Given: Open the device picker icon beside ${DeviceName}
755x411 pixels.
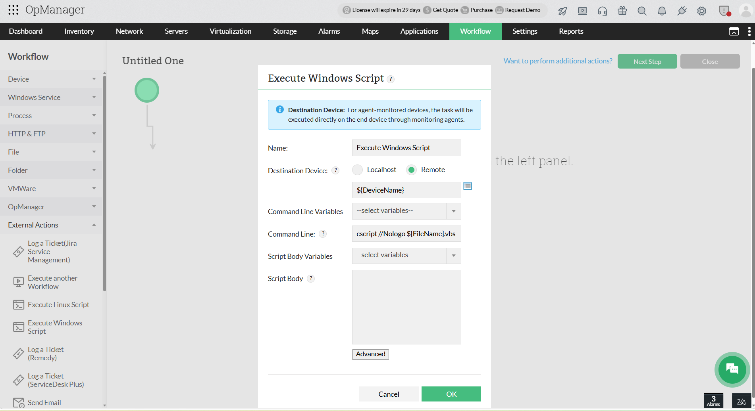Looking at the screenshot, I should (x=468, y=186).
